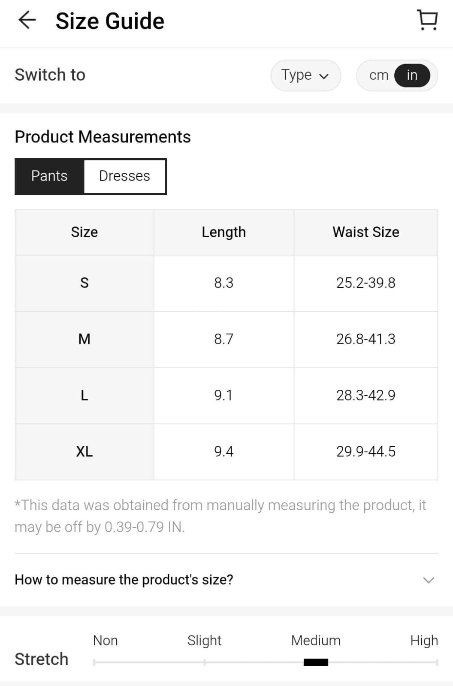Select the S size row

85,283
